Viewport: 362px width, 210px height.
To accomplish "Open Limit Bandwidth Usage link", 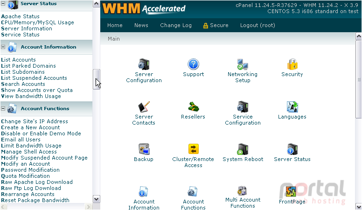I will click(x=31, y=146).
